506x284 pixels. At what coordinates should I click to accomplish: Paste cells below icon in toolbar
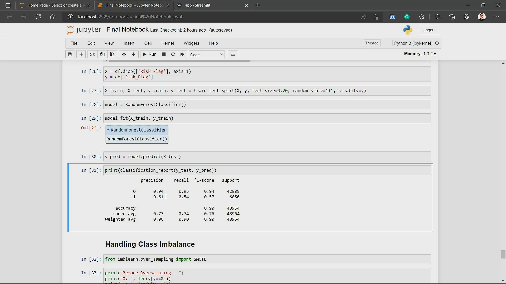click(x=112, y=54)
